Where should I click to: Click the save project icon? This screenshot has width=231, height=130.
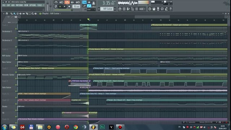(154, 9)
